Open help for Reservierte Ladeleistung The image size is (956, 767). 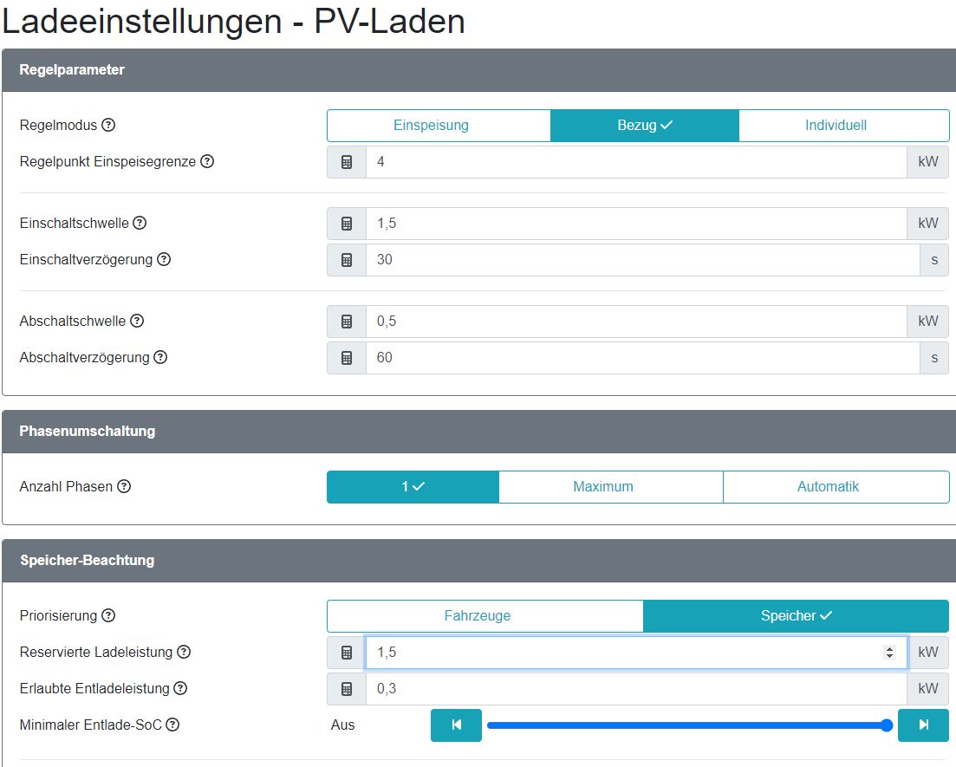pos(184,653)
